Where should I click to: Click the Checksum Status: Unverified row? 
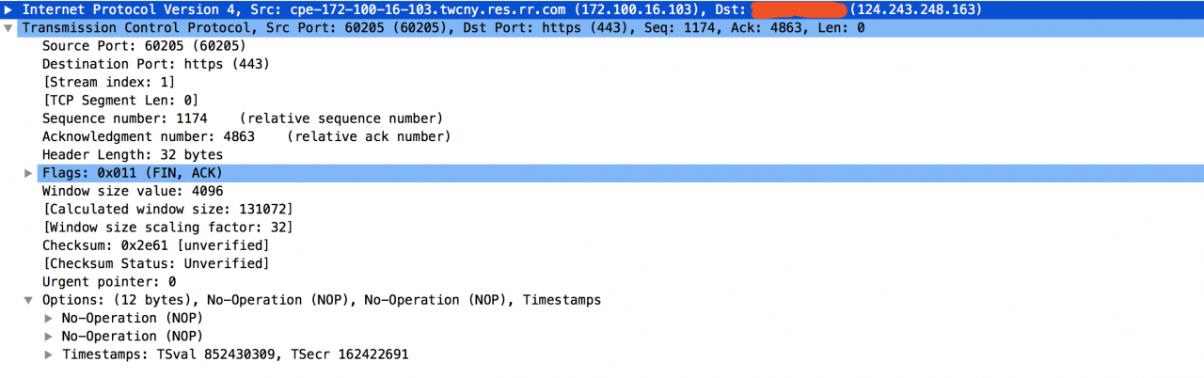155,263
